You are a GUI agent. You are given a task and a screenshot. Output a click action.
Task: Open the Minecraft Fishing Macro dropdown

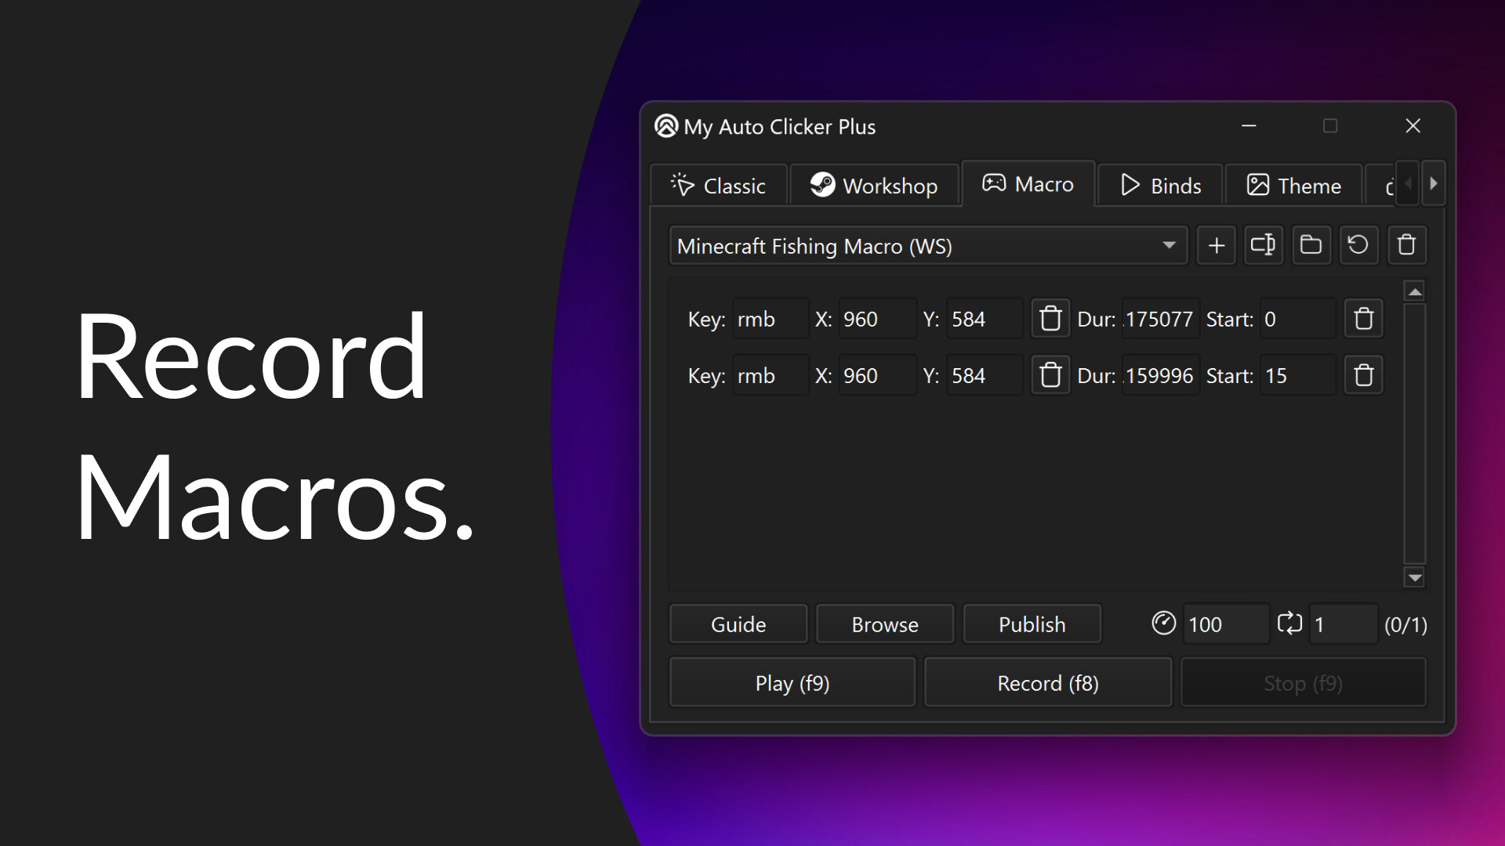(x=929, y=246)
